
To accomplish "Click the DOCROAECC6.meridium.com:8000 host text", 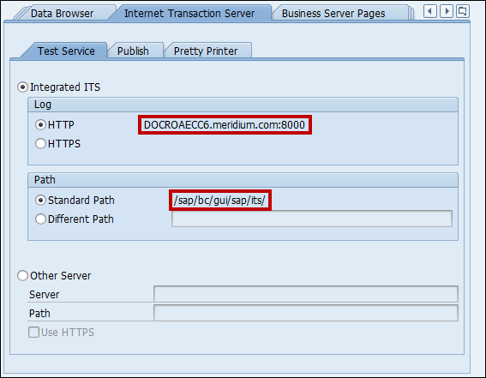I will [225, 124].
